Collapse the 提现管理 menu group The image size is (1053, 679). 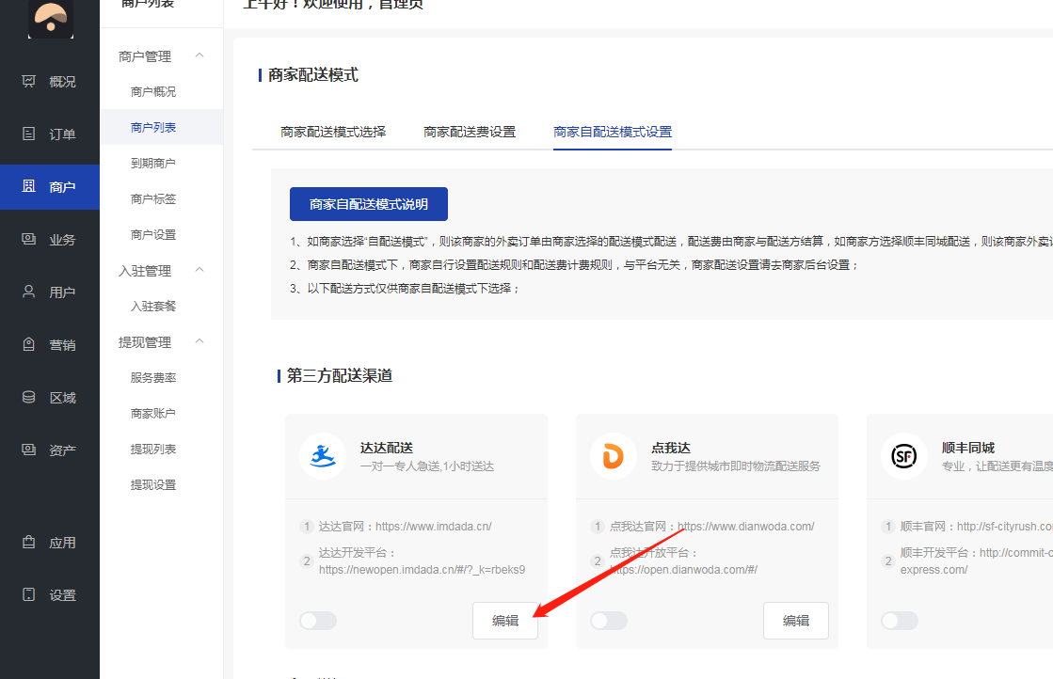pyautogui.click(x=199, y=340)
